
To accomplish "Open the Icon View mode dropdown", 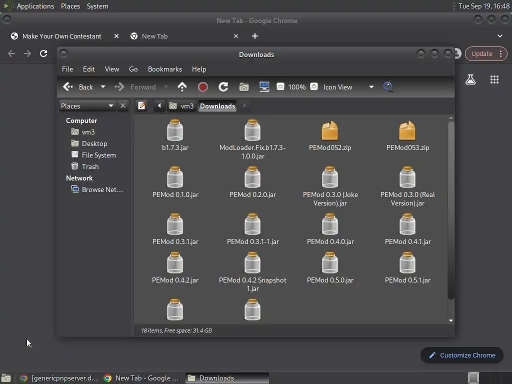I will (x=371, y=87).
